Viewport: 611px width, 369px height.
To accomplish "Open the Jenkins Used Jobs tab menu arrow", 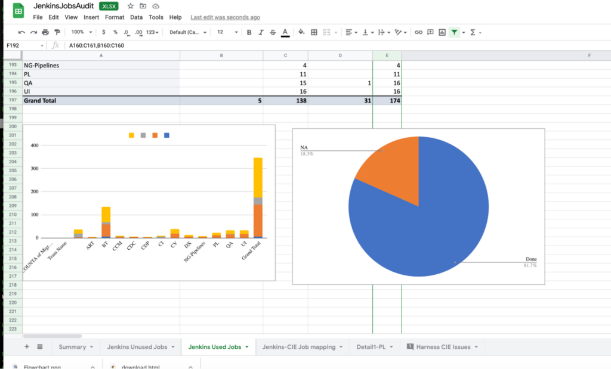I will 247,347.
